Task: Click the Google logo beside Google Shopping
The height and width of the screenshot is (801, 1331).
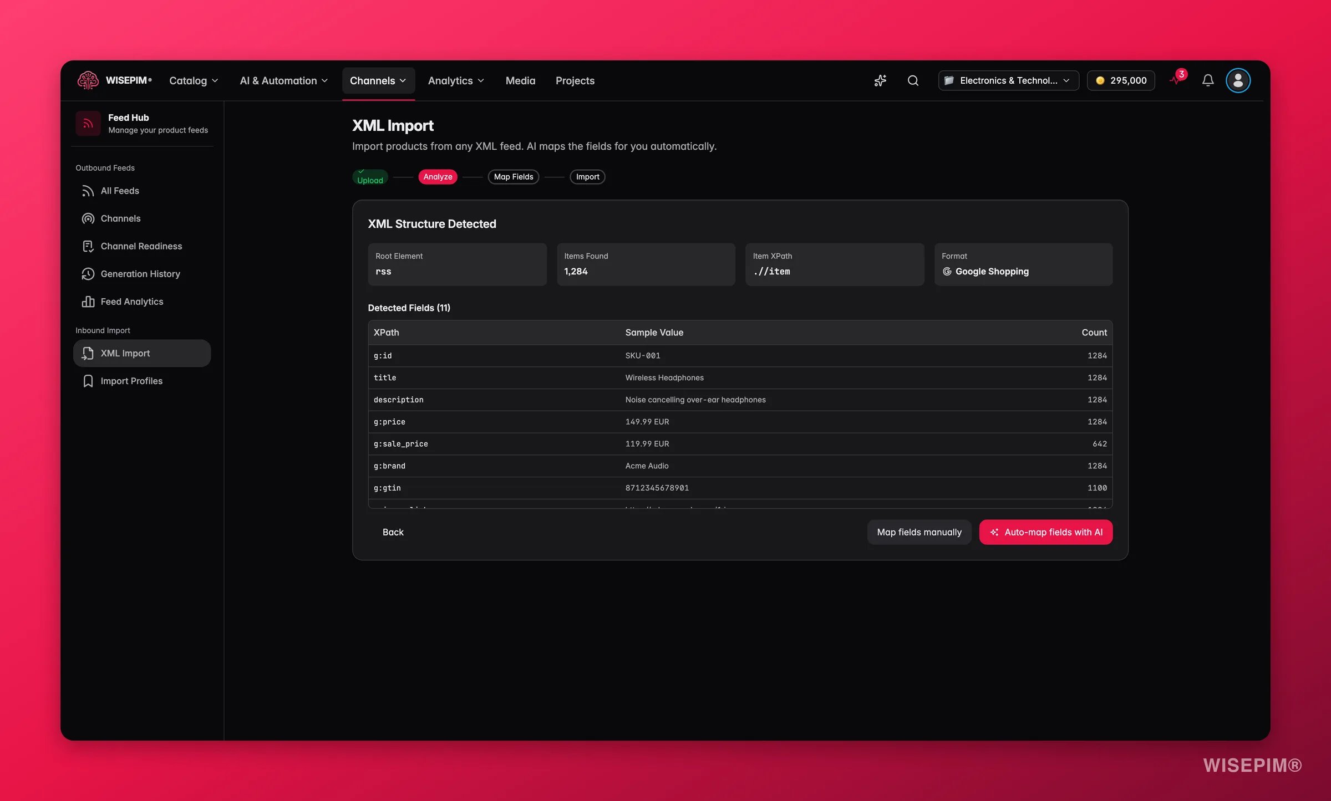Action: coord(947,272)
